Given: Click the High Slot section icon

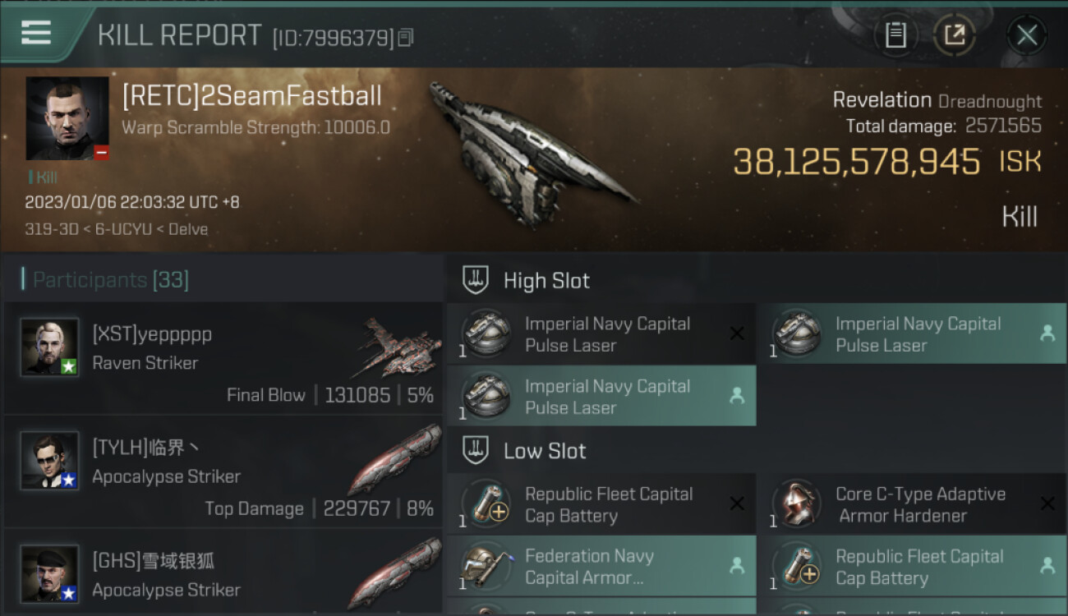Looking at the screenshot, I should tap(476, 280).
